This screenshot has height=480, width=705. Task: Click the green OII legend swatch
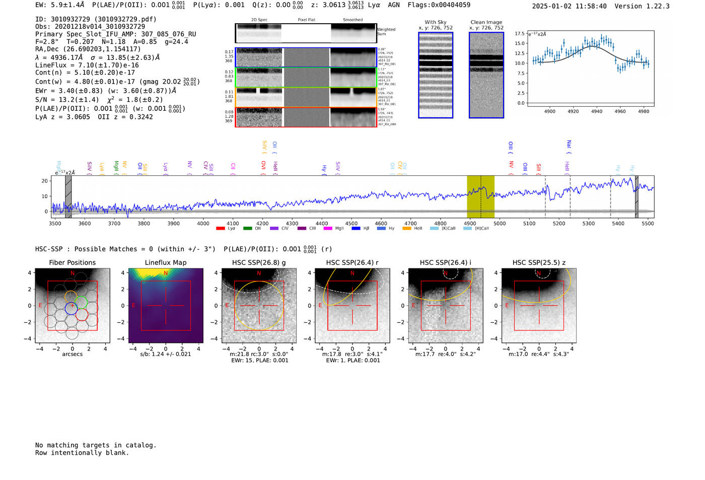coord(247,228)
